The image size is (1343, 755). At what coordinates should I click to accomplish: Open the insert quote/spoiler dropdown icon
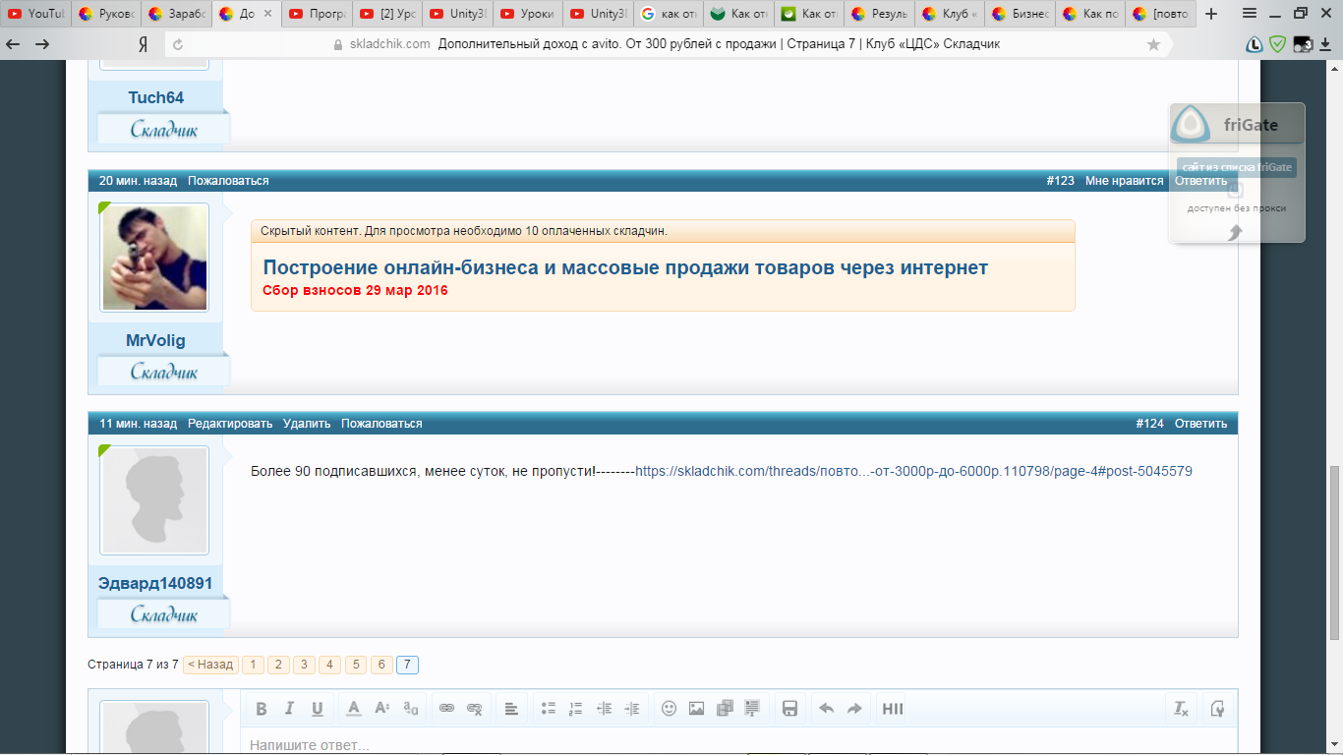(x=753, y=709)
